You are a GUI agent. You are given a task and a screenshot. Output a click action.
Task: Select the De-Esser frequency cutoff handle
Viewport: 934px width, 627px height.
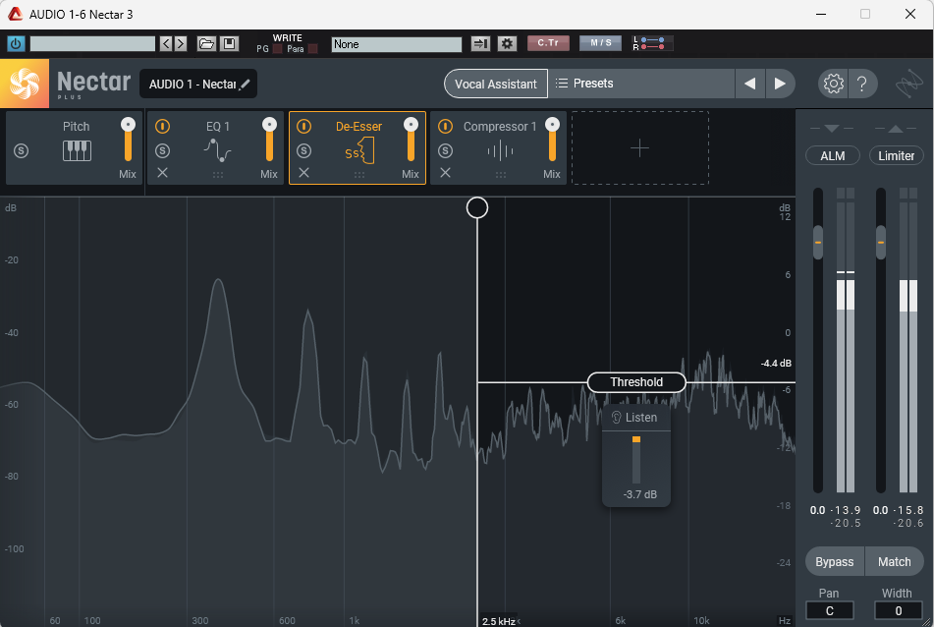(477, 207)
